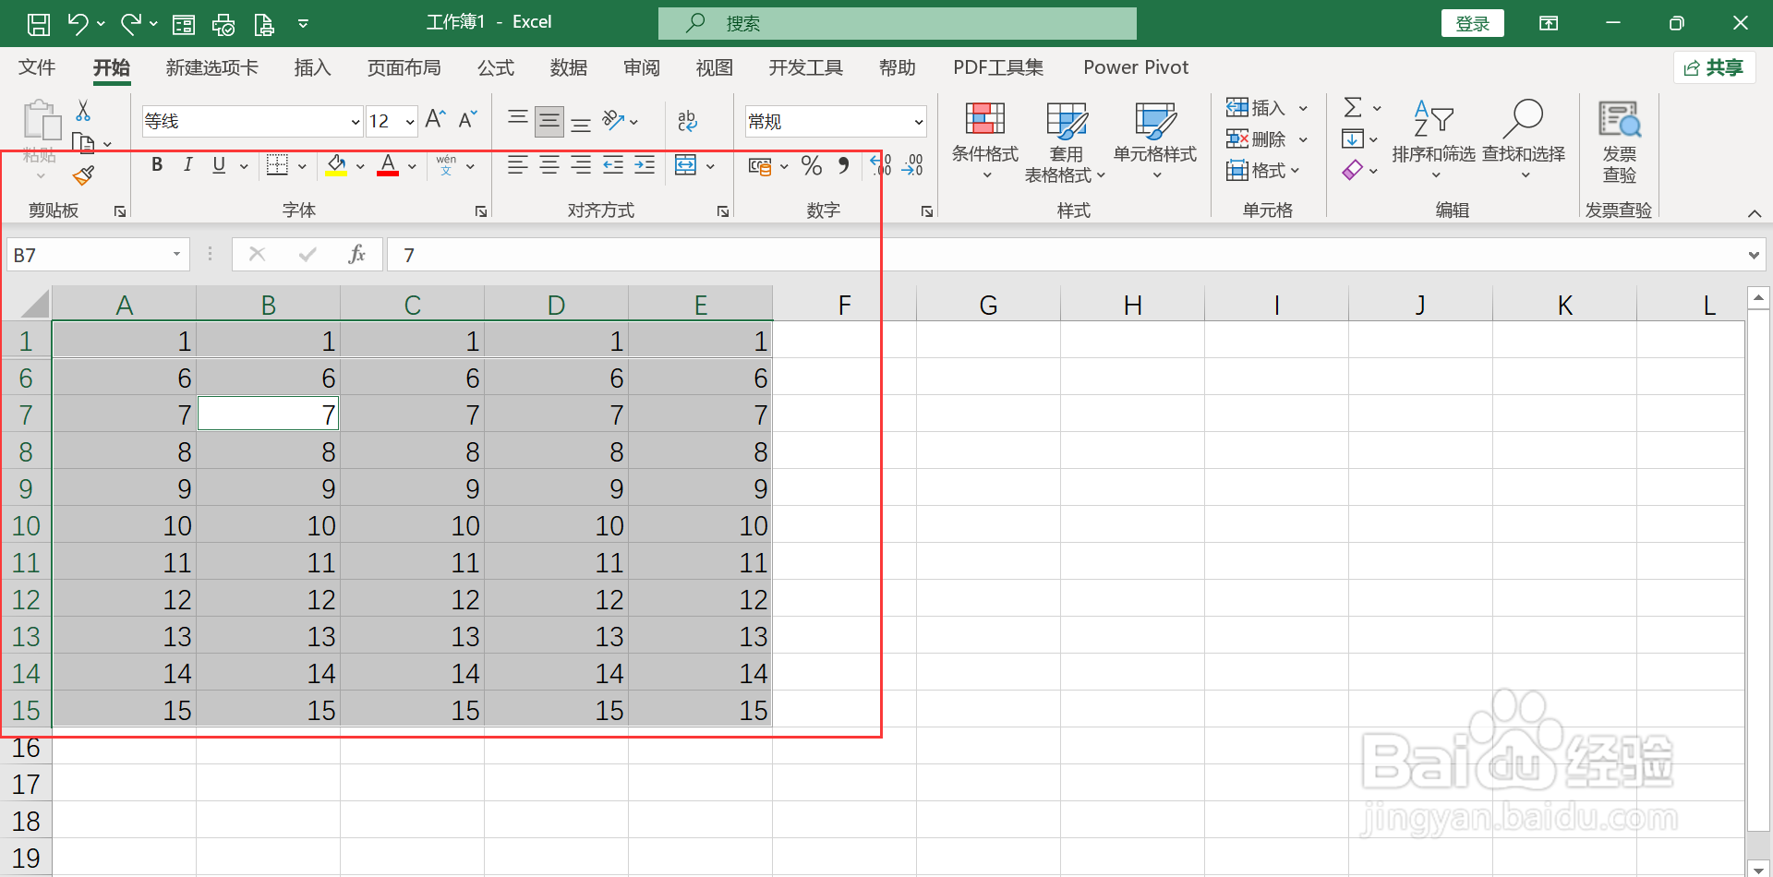Click the Save icon in title bar
1773x877 pixels.
(38, 24)
